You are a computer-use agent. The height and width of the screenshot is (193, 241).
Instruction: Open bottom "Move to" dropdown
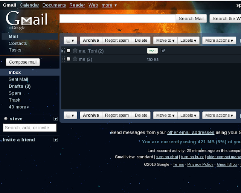pos(165,115)
